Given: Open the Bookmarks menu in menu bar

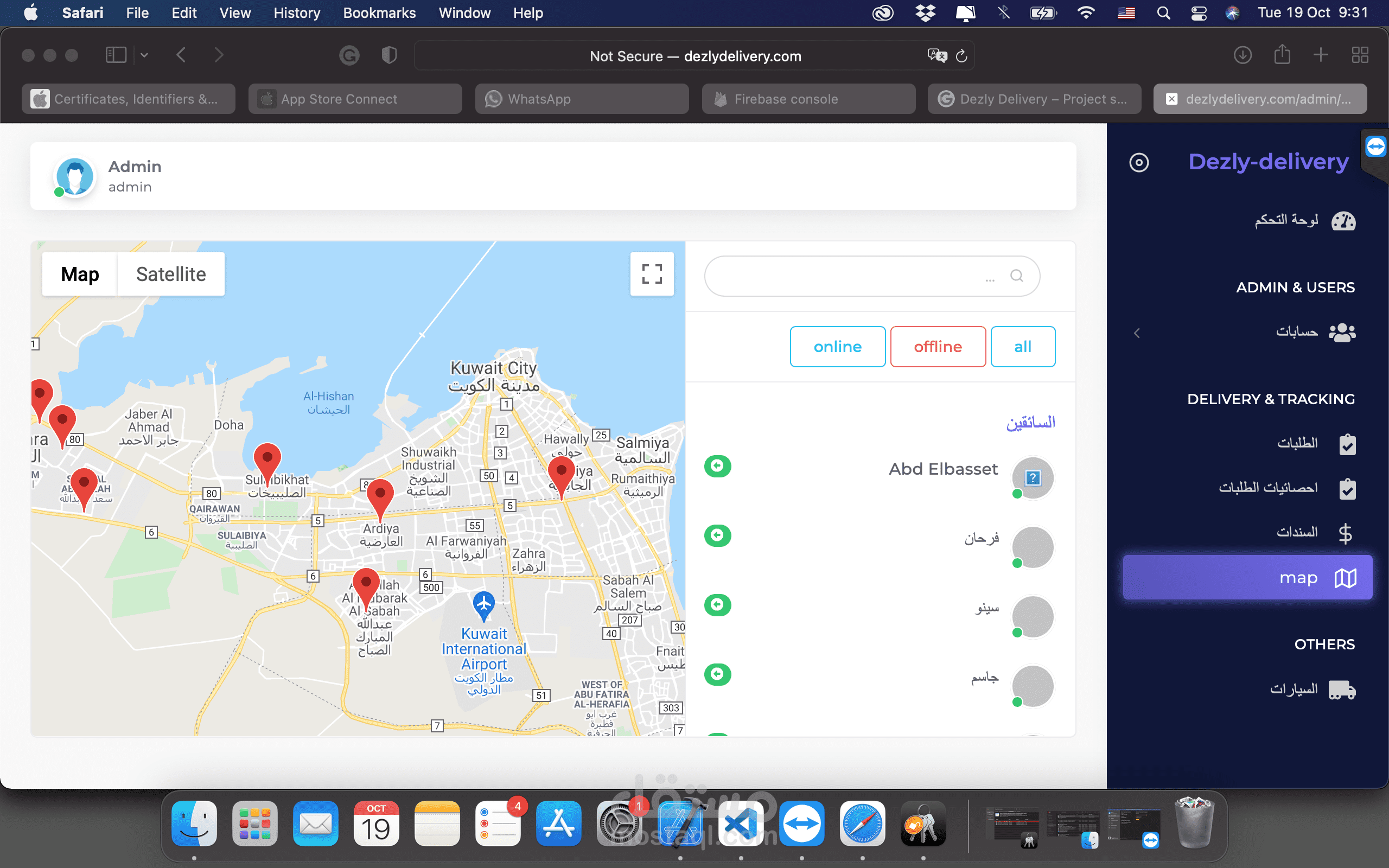Looking at the screenshot, I should click(x=379, y=12).
